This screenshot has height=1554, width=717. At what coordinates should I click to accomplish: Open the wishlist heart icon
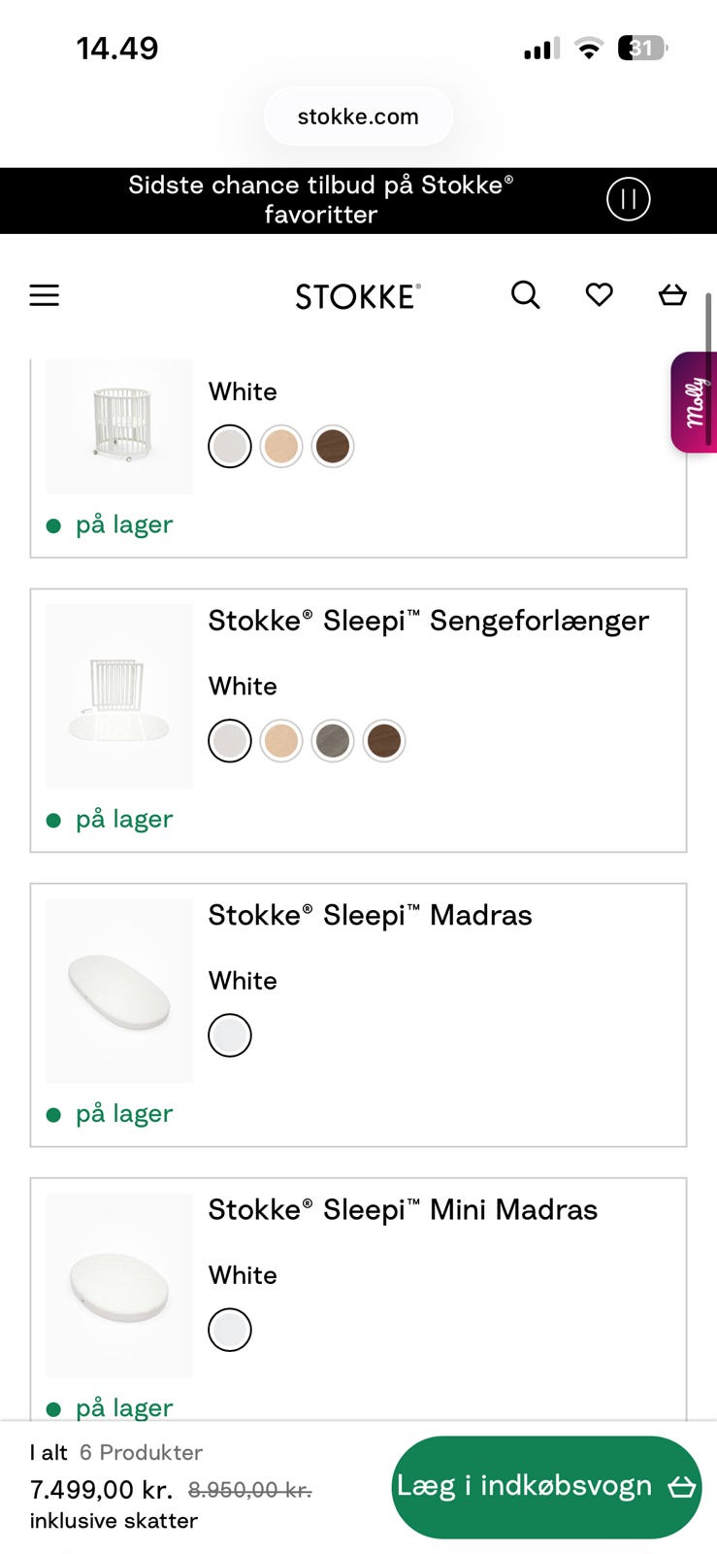point(599,294)
